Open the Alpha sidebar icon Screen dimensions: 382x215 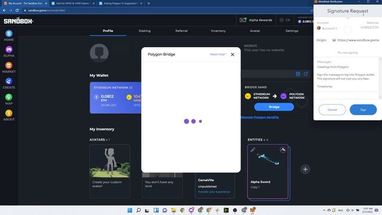(x=9, y=51)
